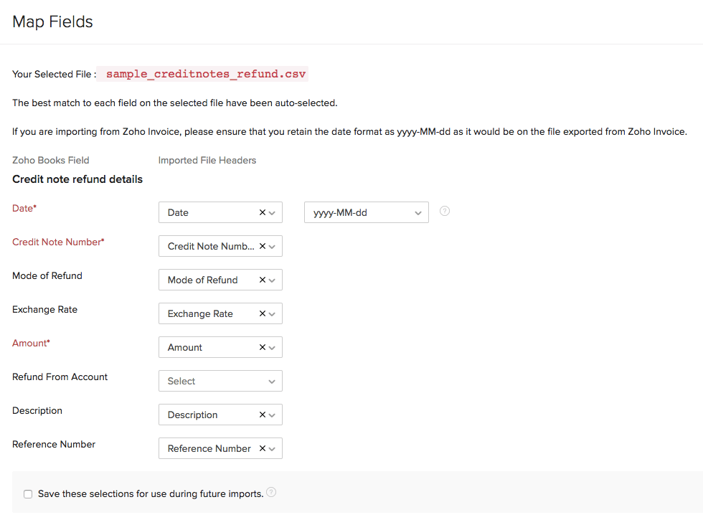Clear the Description field mapping

[x=262, y=415]
